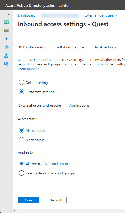Open the Users person icon in sidebar
The width and height of the screenshot is (125, 213).
[6, 56]
